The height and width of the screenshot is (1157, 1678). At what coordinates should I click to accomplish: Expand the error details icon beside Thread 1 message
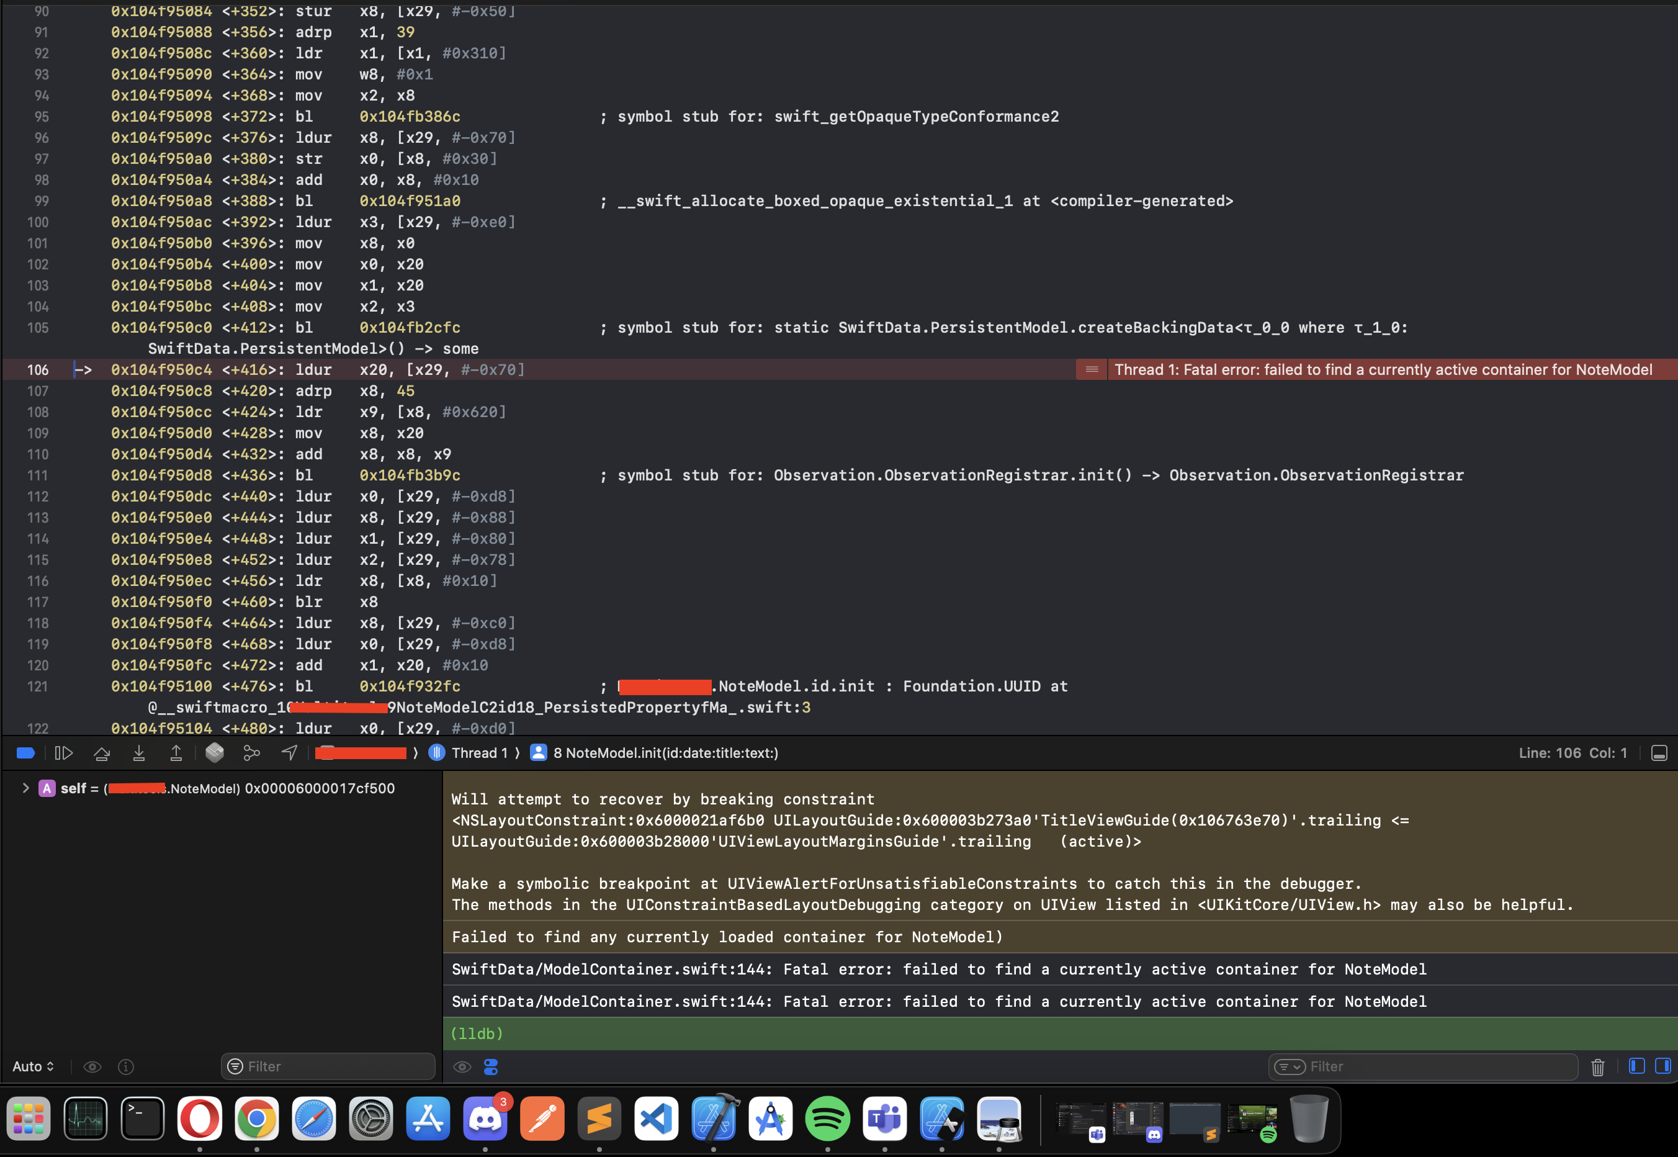point(1092,370)
